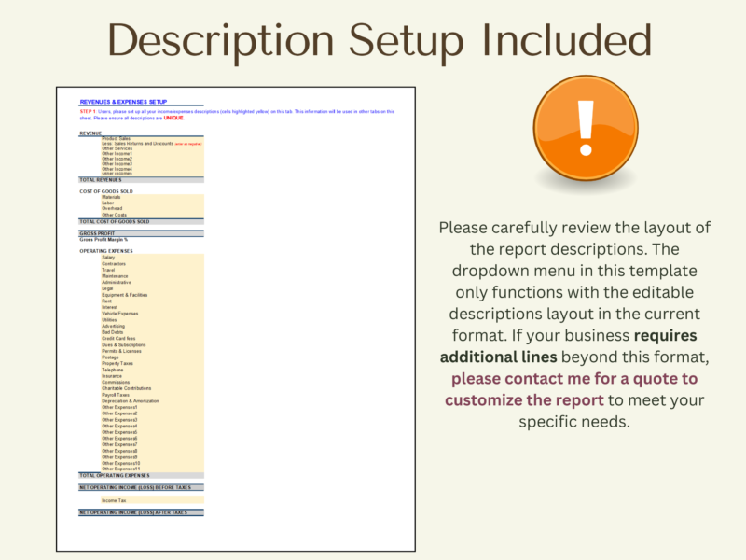The width and height of the screenshot is (746, 560).
Task: Click the bold 'requires additional lines' text
Action: (x=569, y=346)
